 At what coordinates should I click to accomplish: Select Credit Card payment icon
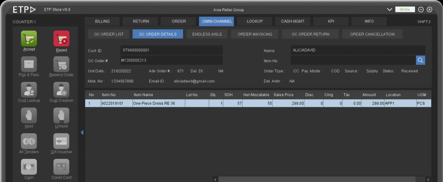tap(61, 167)
